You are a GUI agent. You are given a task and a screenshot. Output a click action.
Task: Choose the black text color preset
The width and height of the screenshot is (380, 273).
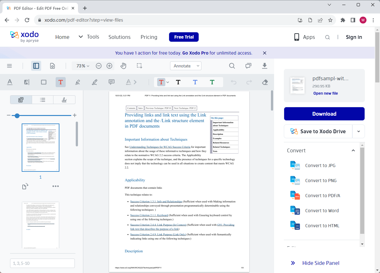[178, 82]
